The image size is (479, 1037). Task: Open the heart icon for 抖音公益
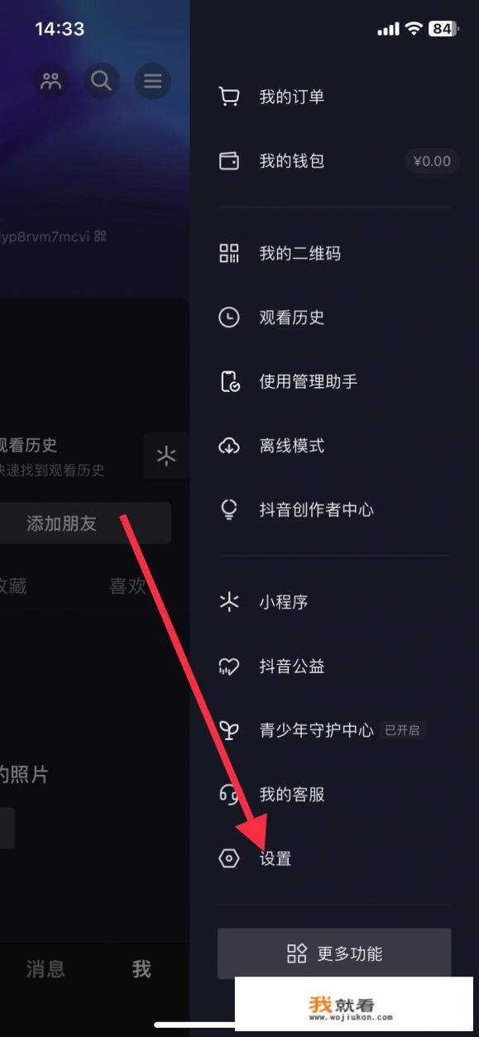click(229, 667)
